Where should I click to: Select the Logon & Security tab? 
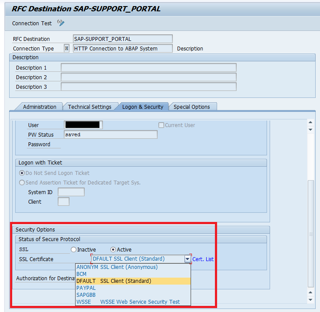pos(143,107)
